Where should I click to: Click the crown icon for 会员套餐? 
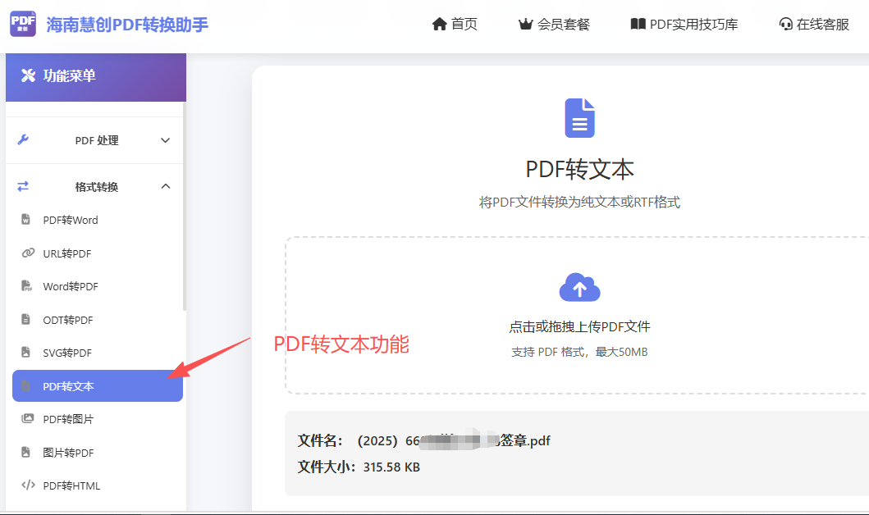(525, 24)
